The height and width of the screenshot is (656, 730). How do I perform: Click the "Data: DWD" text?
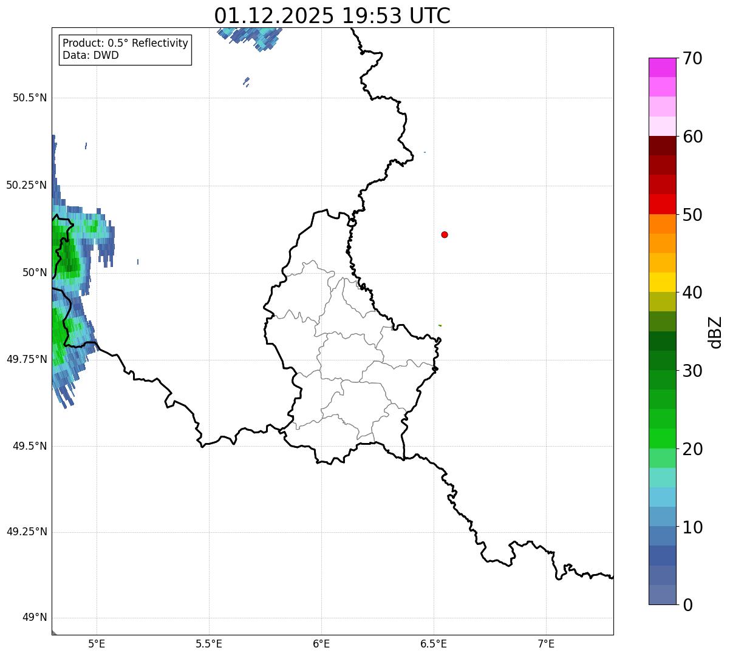(91, 56)
